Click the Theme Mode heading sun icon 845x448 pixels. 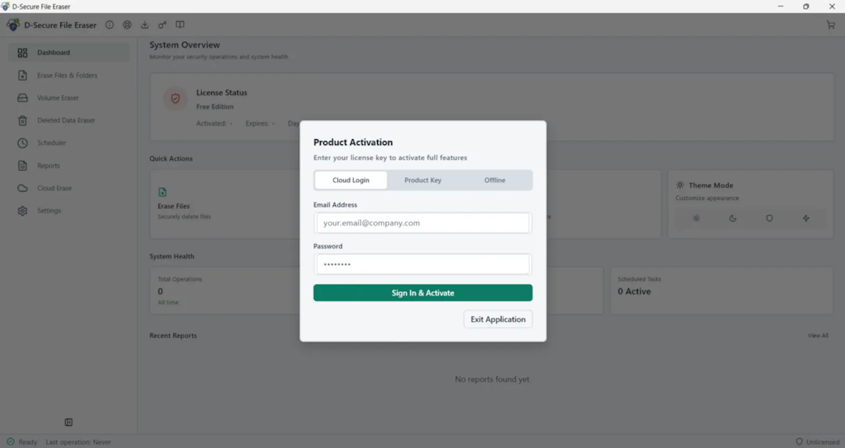[680, 185]
